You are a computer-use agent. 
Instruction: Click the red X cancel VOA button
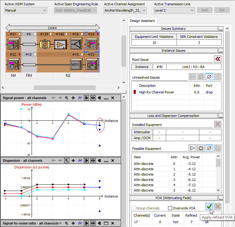pyautogui.click(x=217, y=206)
